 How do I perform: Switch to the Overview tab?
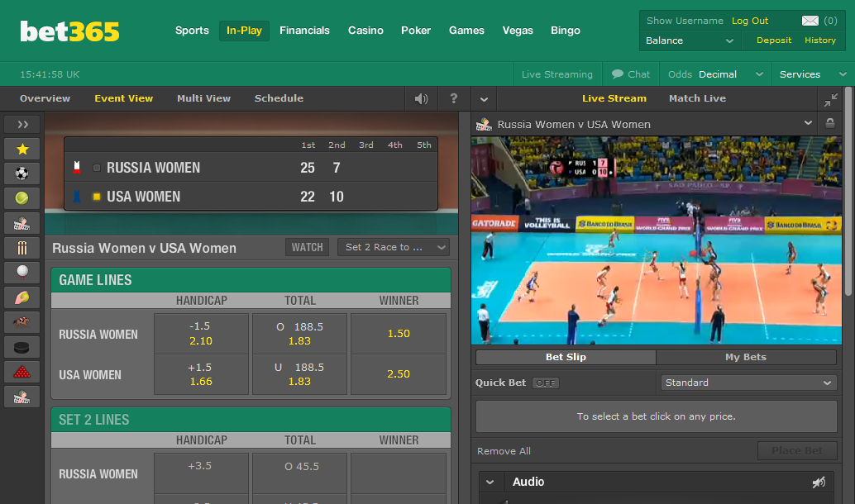(45, 98)
